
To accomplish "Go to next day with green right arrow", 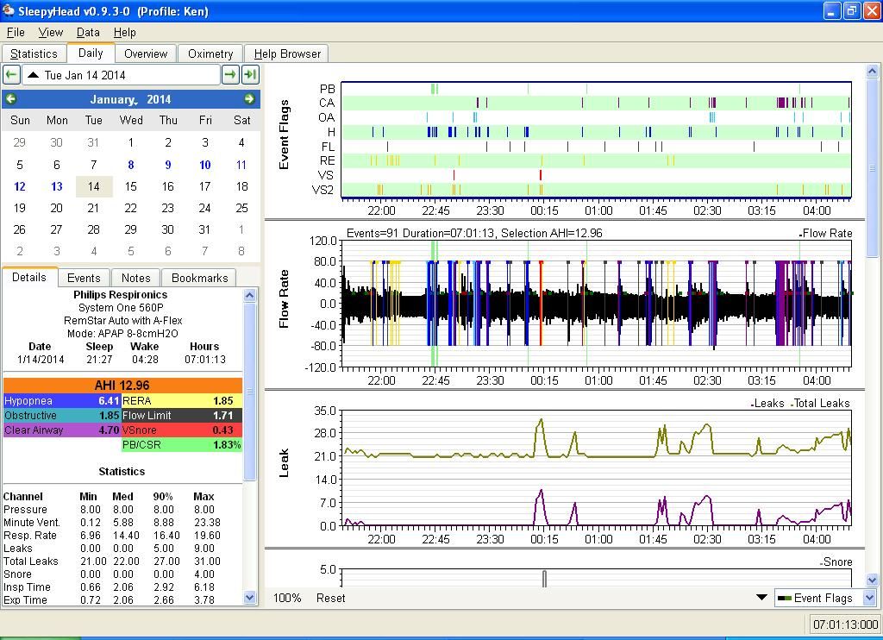I will tap(229, 75).
